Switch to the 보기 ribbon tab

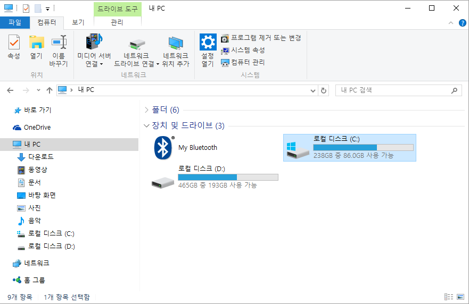[78, 23]
